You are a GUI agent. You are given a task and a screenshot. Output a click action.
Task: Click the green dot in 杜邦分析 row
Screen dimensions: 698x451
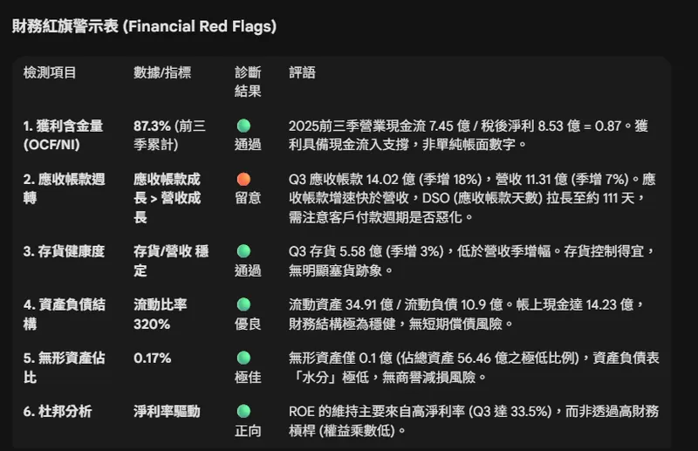243,411
